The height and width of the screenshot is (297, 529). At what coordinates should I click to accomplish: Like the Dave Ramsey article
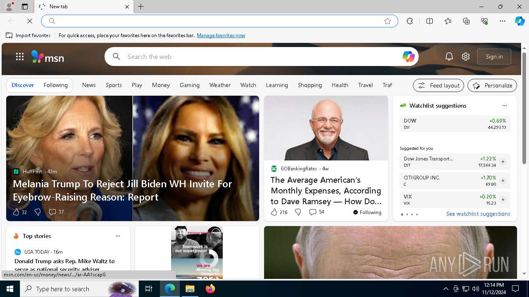(x=274, y=212)
